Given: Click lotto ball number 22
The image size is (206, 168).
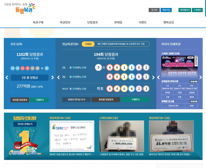Looking at the screenshot, I should coord(23,68).
